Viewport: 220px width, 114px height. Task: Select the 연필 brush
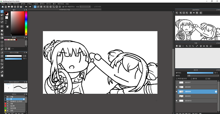click(x=14, y=97)
